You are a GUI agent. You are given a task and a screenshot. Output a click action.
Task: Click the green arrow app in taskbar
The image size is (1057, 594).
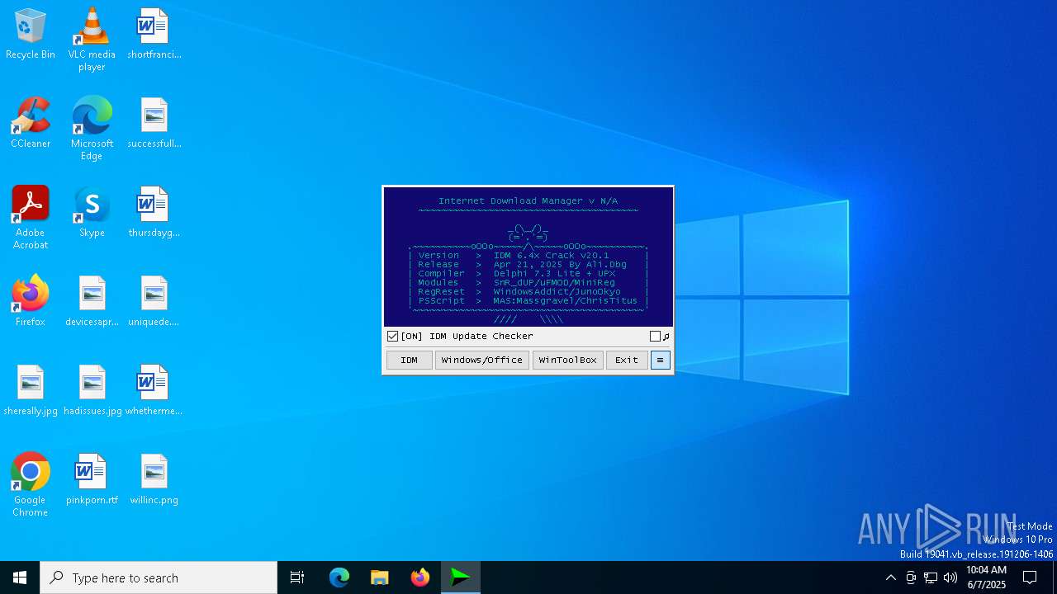461,577
